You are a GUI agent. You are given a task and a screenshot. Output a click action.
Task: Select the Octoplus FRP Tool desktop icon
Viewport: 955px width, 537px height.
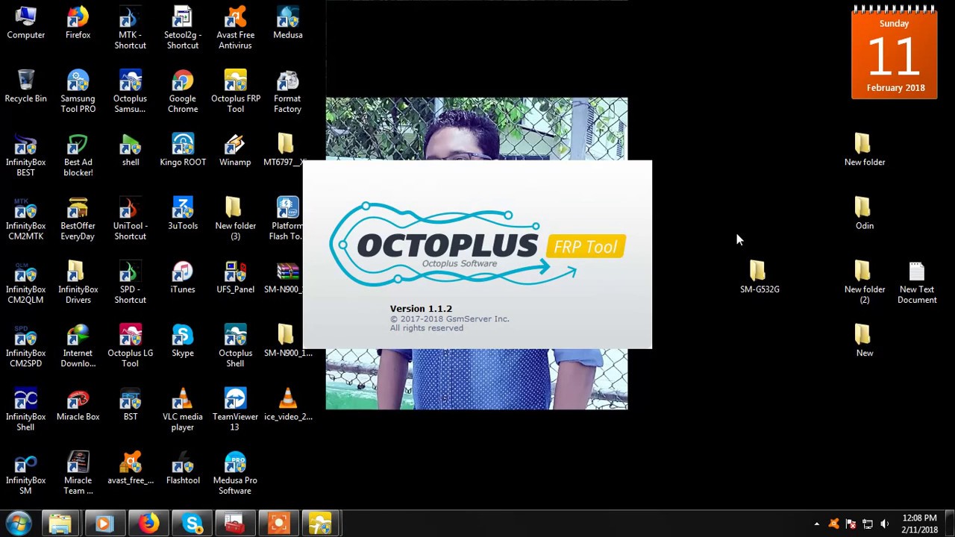pyautogui.click(x=235, y=92)
